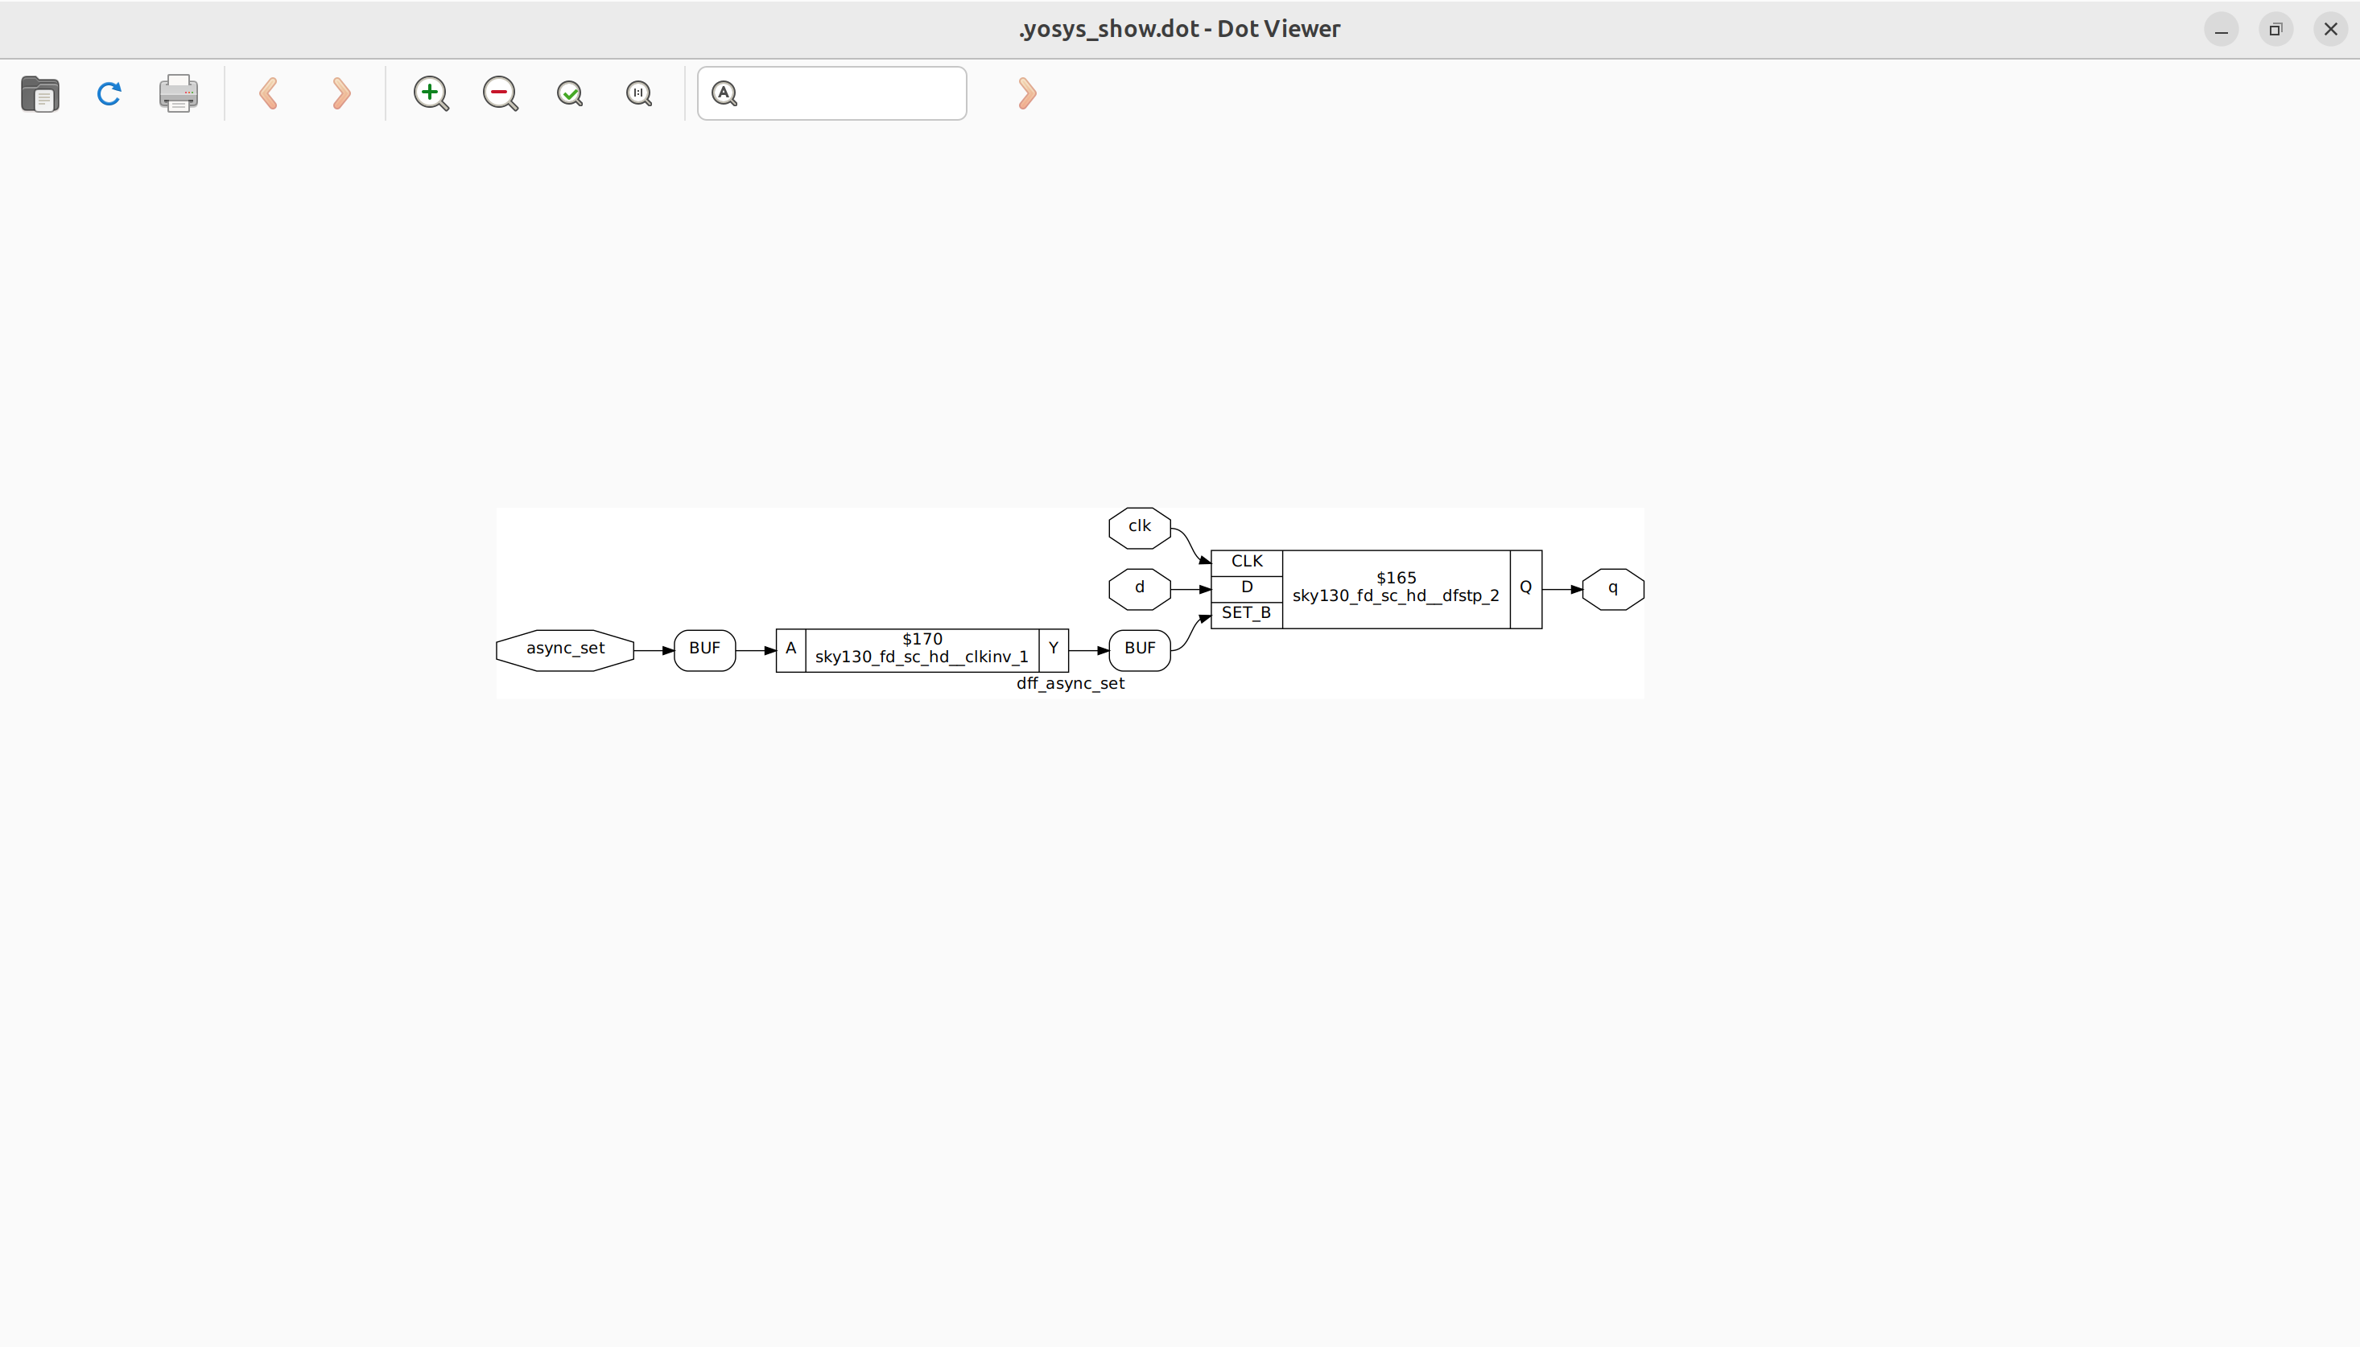Reload the graph with refresh icon

coord(109,93)
